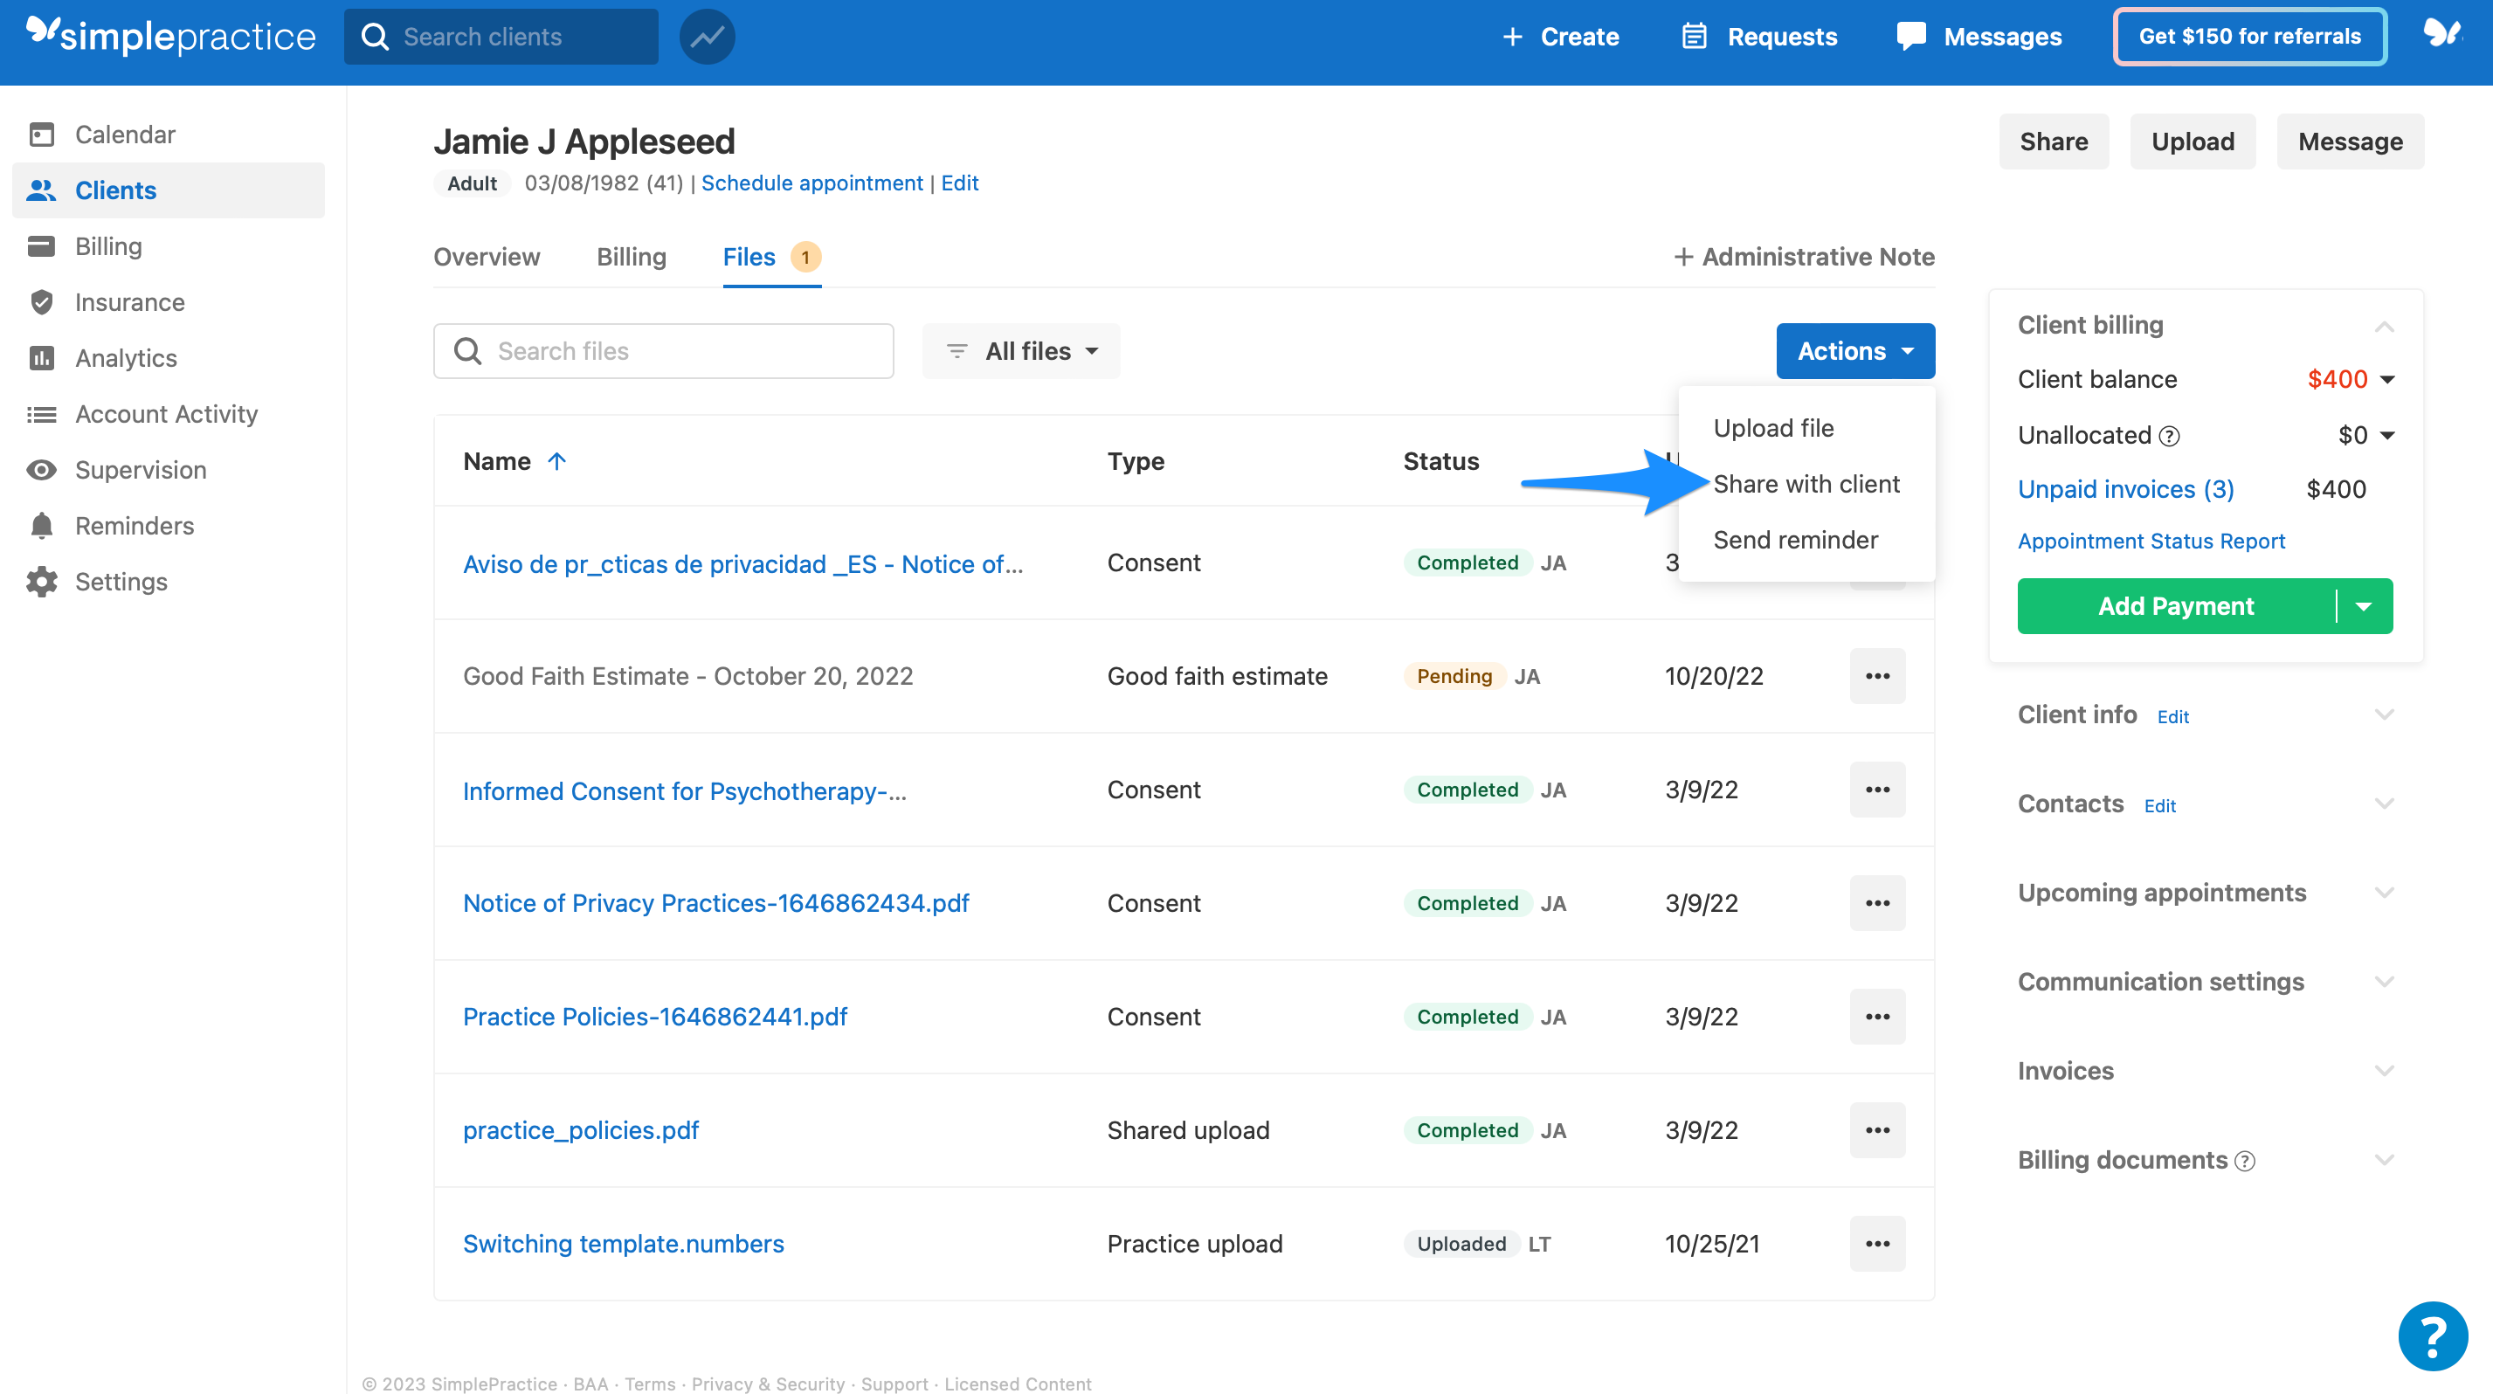Choose Send reminder from the open menu
The image size is (2493, 1394).
pos(1795,539)
